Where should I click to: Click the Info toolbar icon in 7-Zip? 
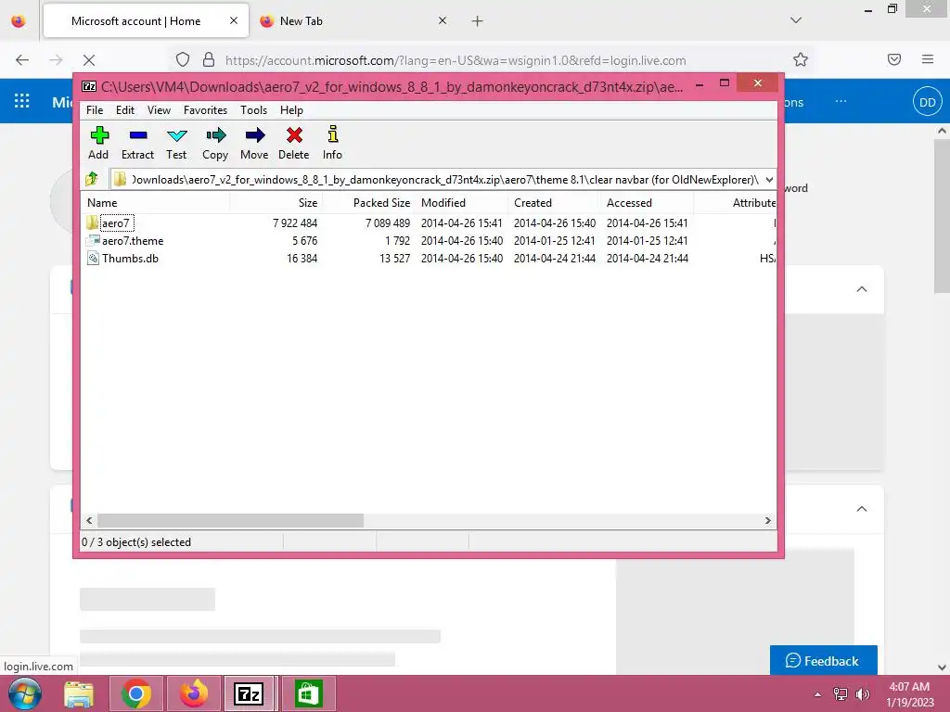(x=333, y=143)
